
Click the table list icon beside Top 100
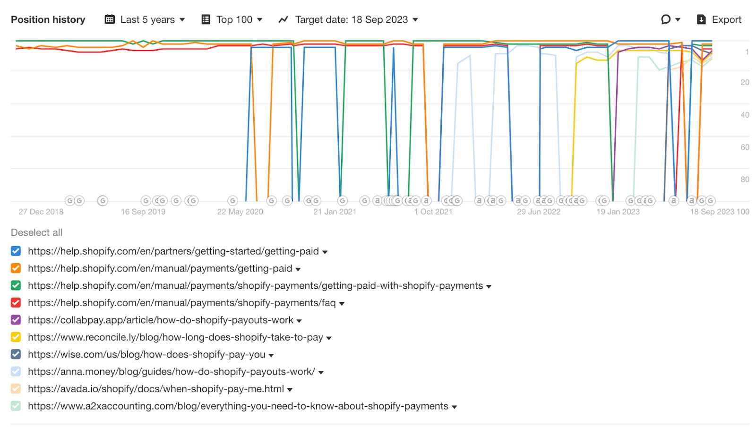point(206,19)
